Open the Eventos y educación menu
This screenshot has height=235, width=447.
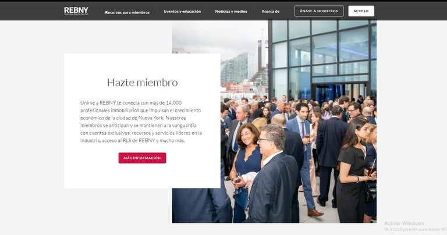click(182, 12)
